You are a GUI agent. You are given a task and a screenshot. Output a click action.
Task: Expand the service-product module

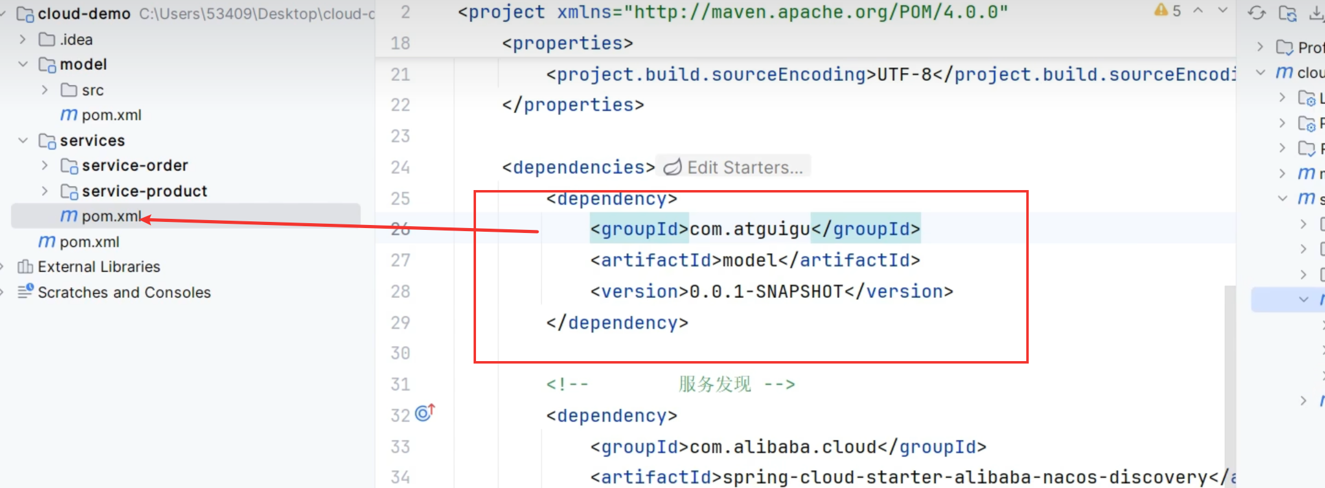point(45,191)
